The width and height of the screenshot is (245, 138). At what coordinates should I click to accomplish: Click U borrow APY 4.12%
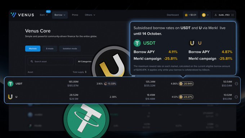[175, 97]
